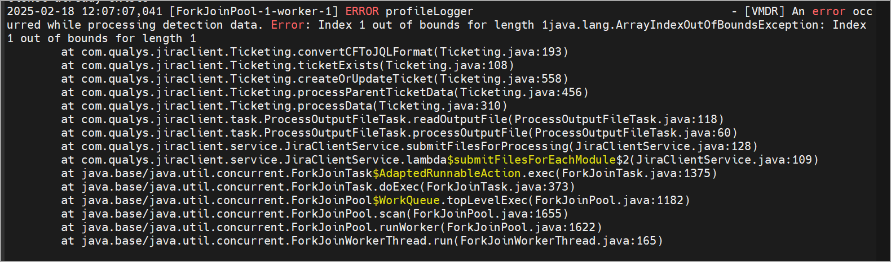The image size is (891, 262).
Task: Click the yellow $submitFilesForEachModule text
Action: pyautogui.click(x=531, y=160)
